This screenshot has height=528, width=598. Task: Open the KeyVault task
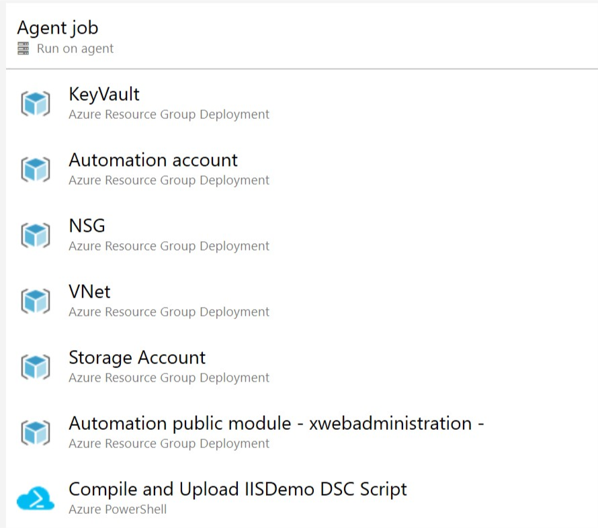[x=104, y=94]
